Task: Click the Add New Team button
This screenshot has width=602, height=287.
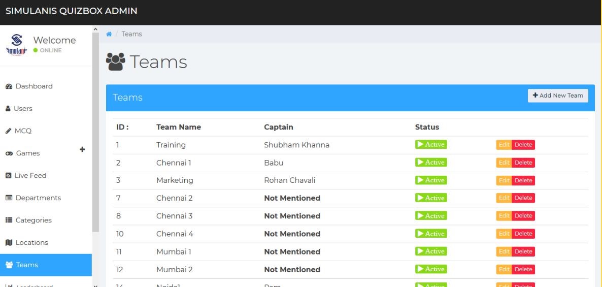Action: [x=558, y=95]
